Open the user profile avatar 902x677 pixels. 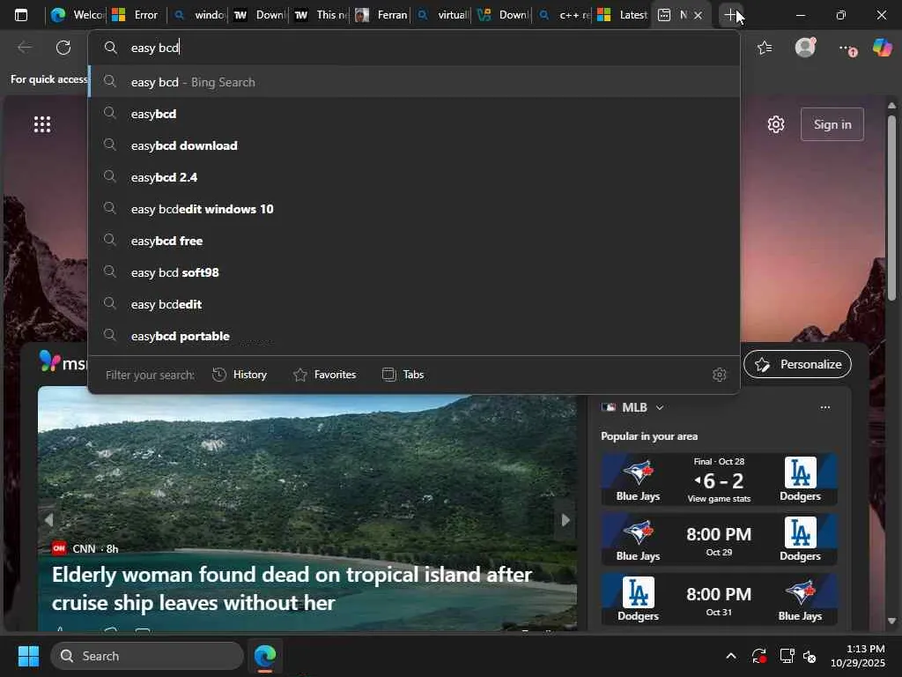tap(805, 48)
